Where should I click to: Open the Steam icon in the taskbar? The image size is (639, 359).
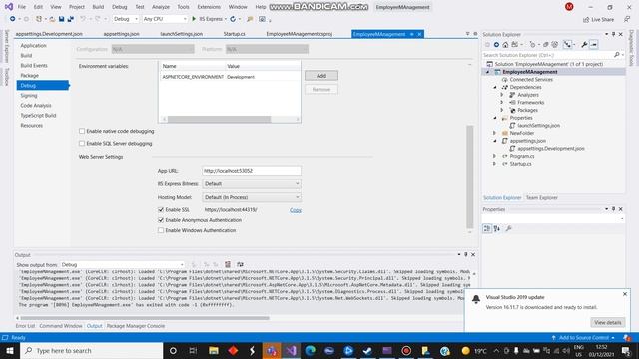point(367,350)
